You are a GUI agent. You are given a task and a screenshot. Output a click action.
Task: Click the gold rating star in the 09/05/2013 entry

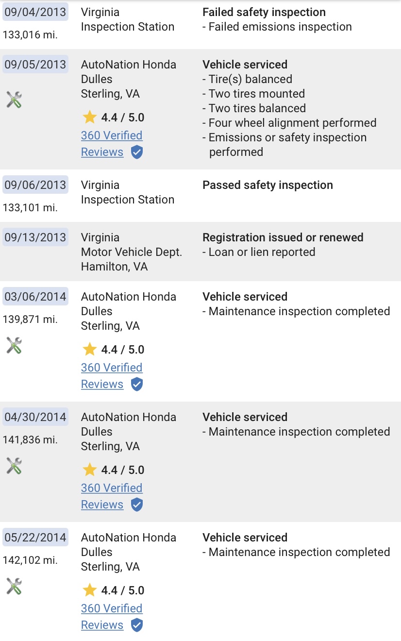tap(89, 117)
